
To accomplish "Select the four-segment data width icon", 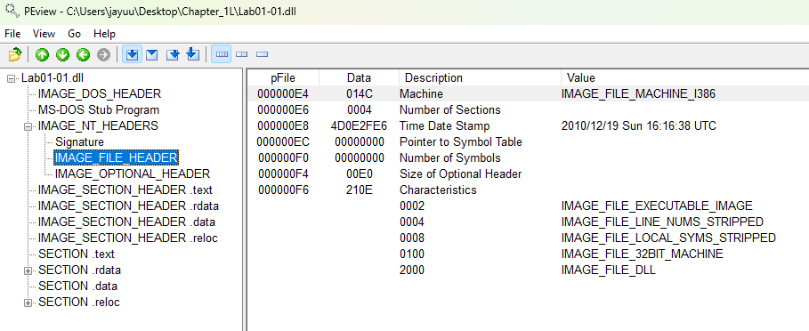I will [x=222, y=54].
